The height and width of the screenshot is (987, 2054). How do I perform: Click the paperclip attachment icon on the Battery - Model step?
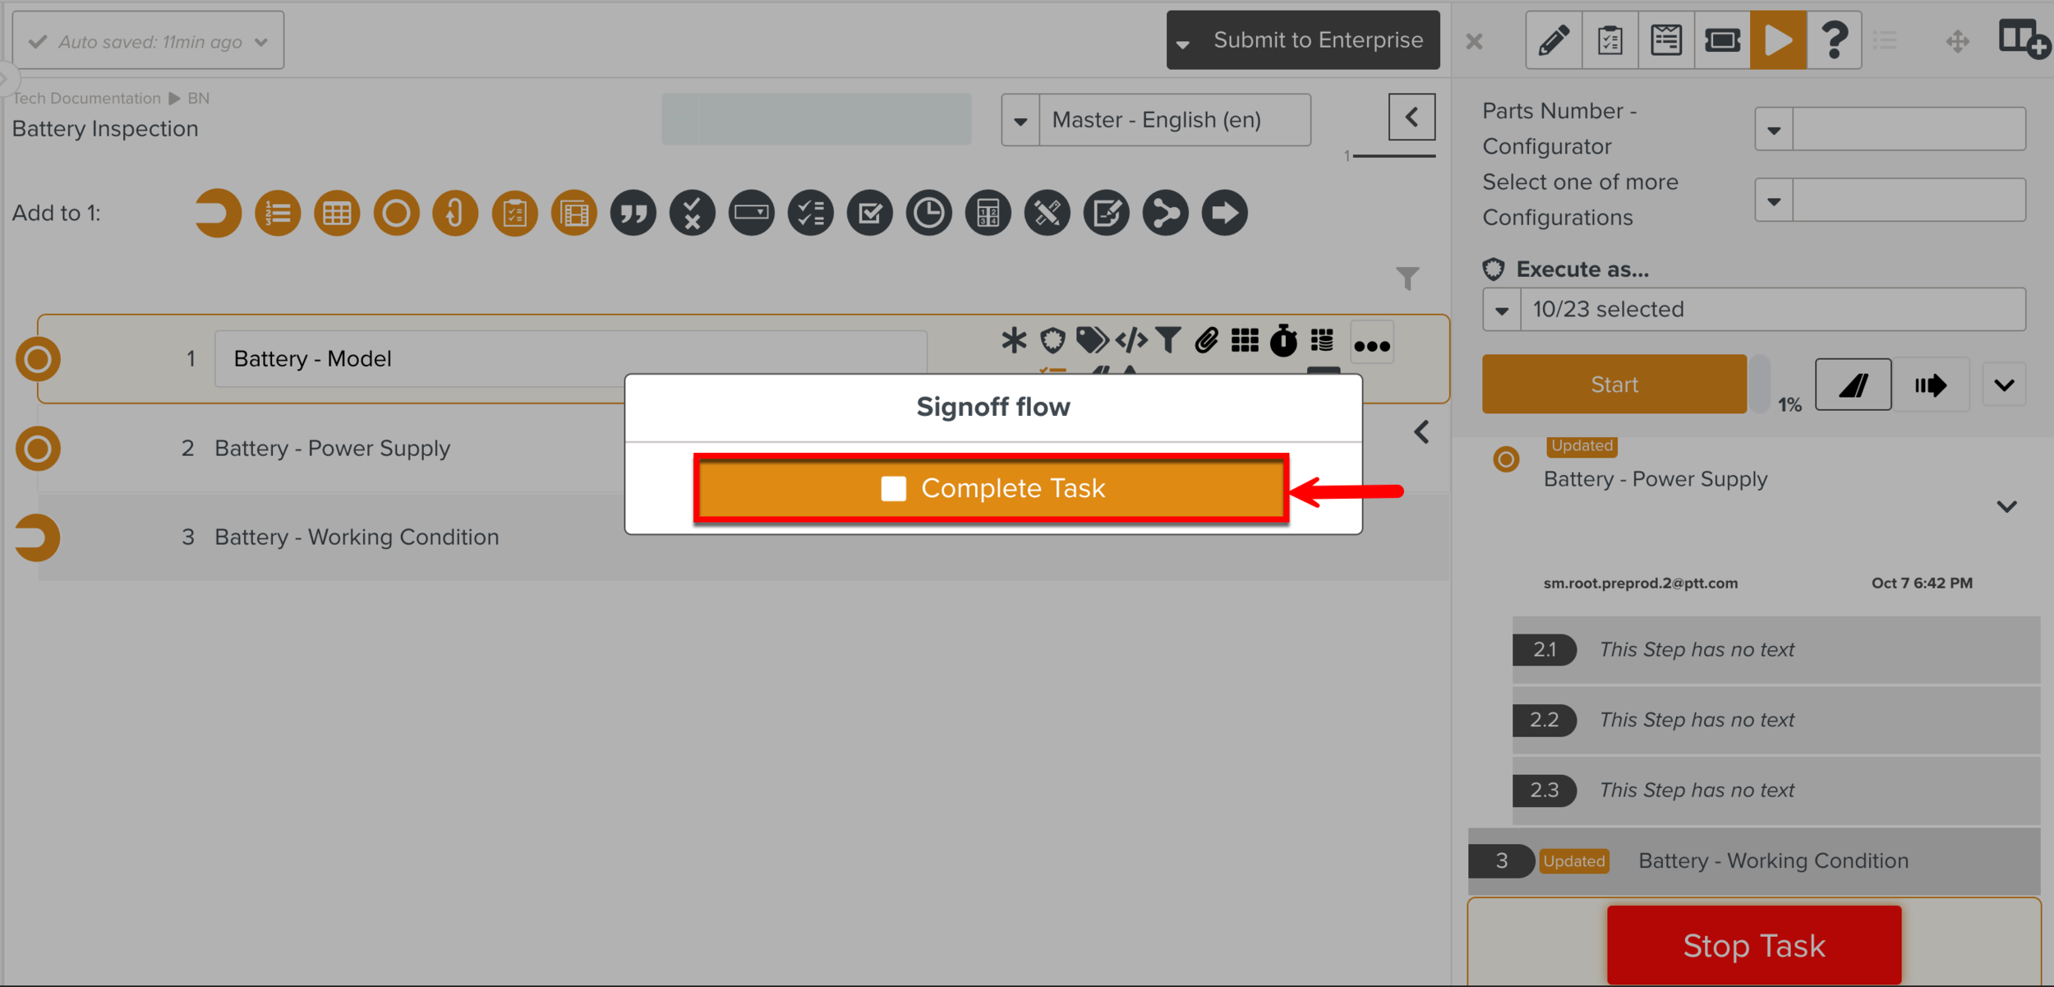[1205, 340]
